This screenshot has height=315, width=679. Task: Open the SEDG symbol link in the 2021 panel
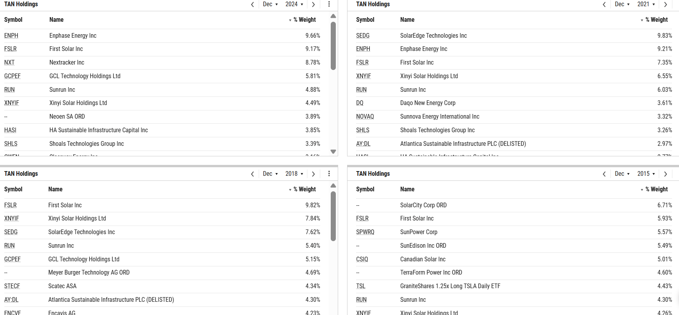(363, 36)
